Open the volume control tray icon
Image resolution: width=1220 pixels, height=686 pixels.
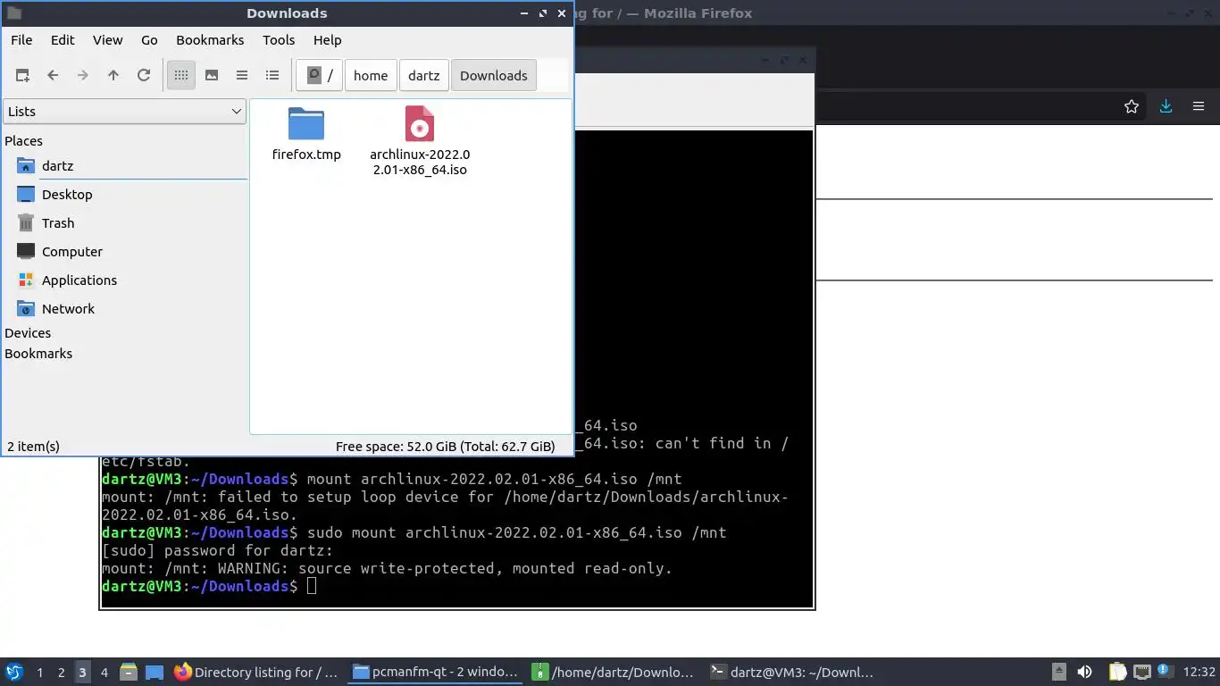point(1084,673)
